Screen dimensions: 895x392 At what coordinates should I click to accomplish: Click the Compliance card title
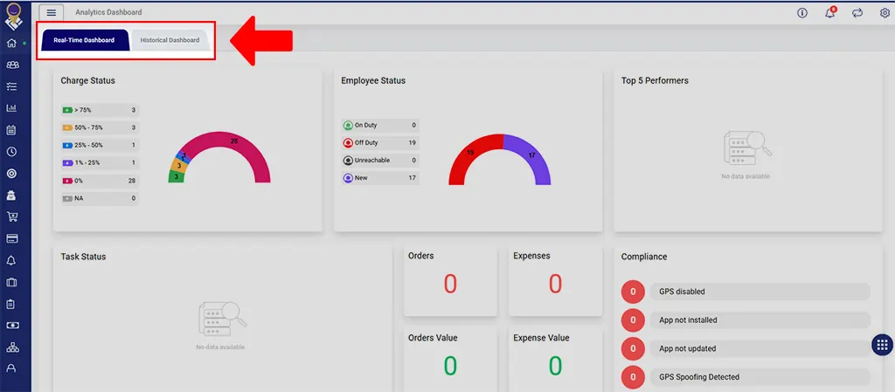point(644,257)
